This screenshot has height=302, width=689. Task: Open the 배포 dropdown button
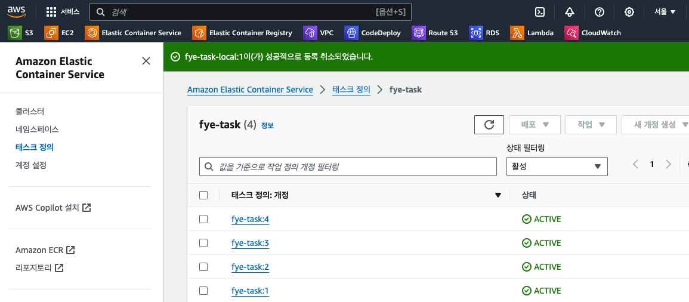[534, 125]
